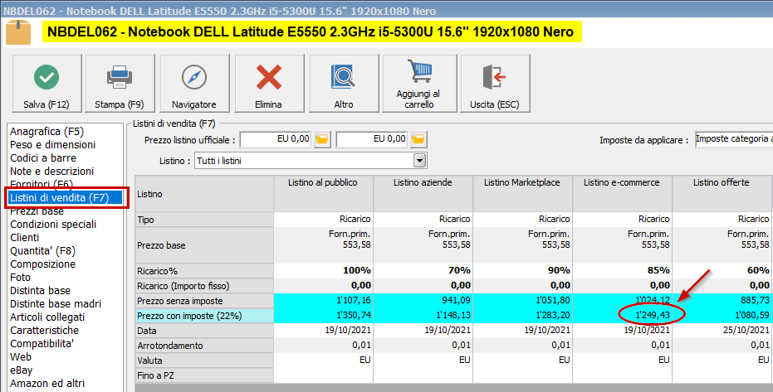
Task: Select price with tax 1'350,74 cell
Action: [x=324, y=316]
